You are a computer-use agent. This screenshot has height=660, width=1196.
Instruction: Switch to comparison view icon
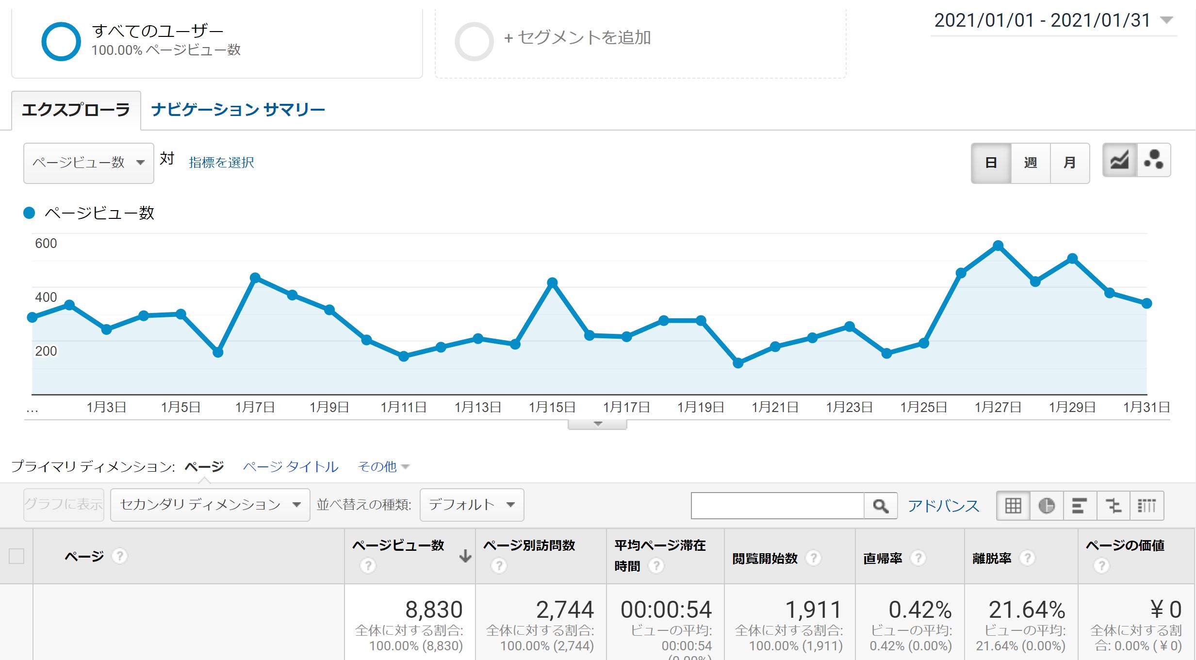1113,506
